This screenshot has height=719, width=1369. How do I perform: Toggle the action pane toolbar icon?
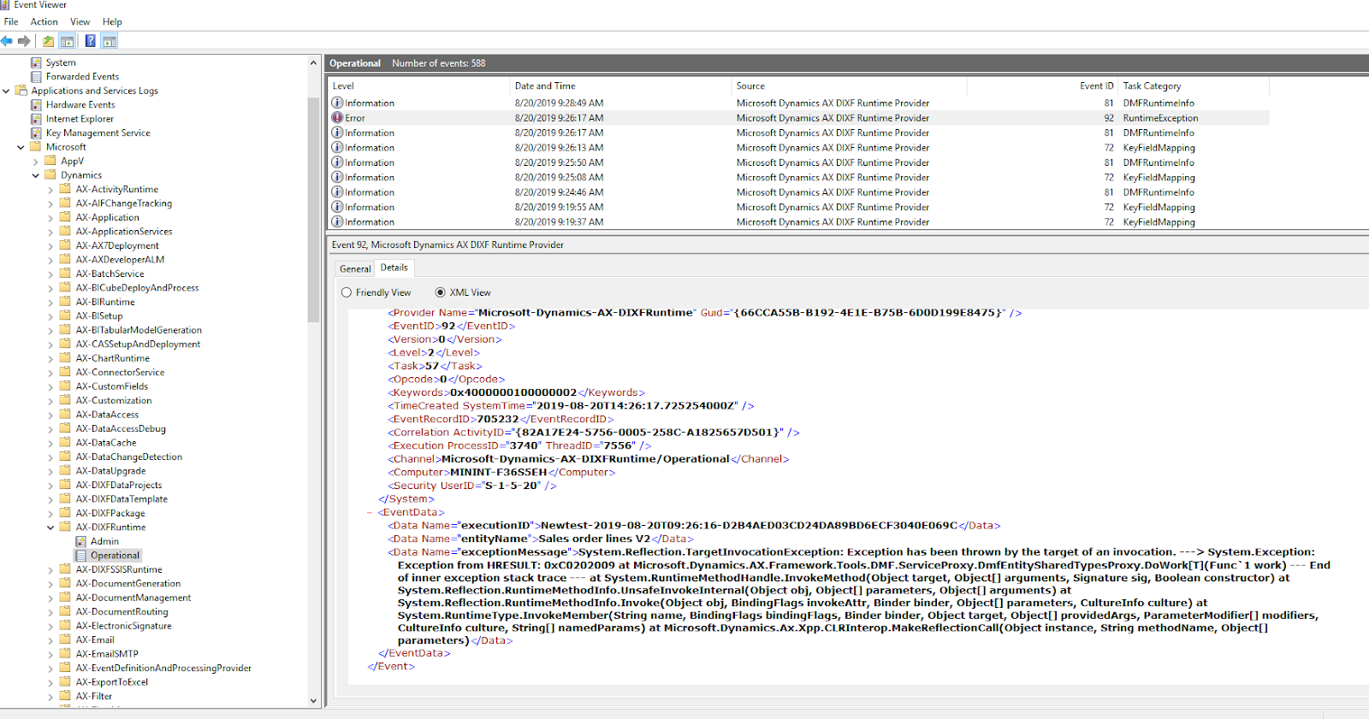click(110, 41)
